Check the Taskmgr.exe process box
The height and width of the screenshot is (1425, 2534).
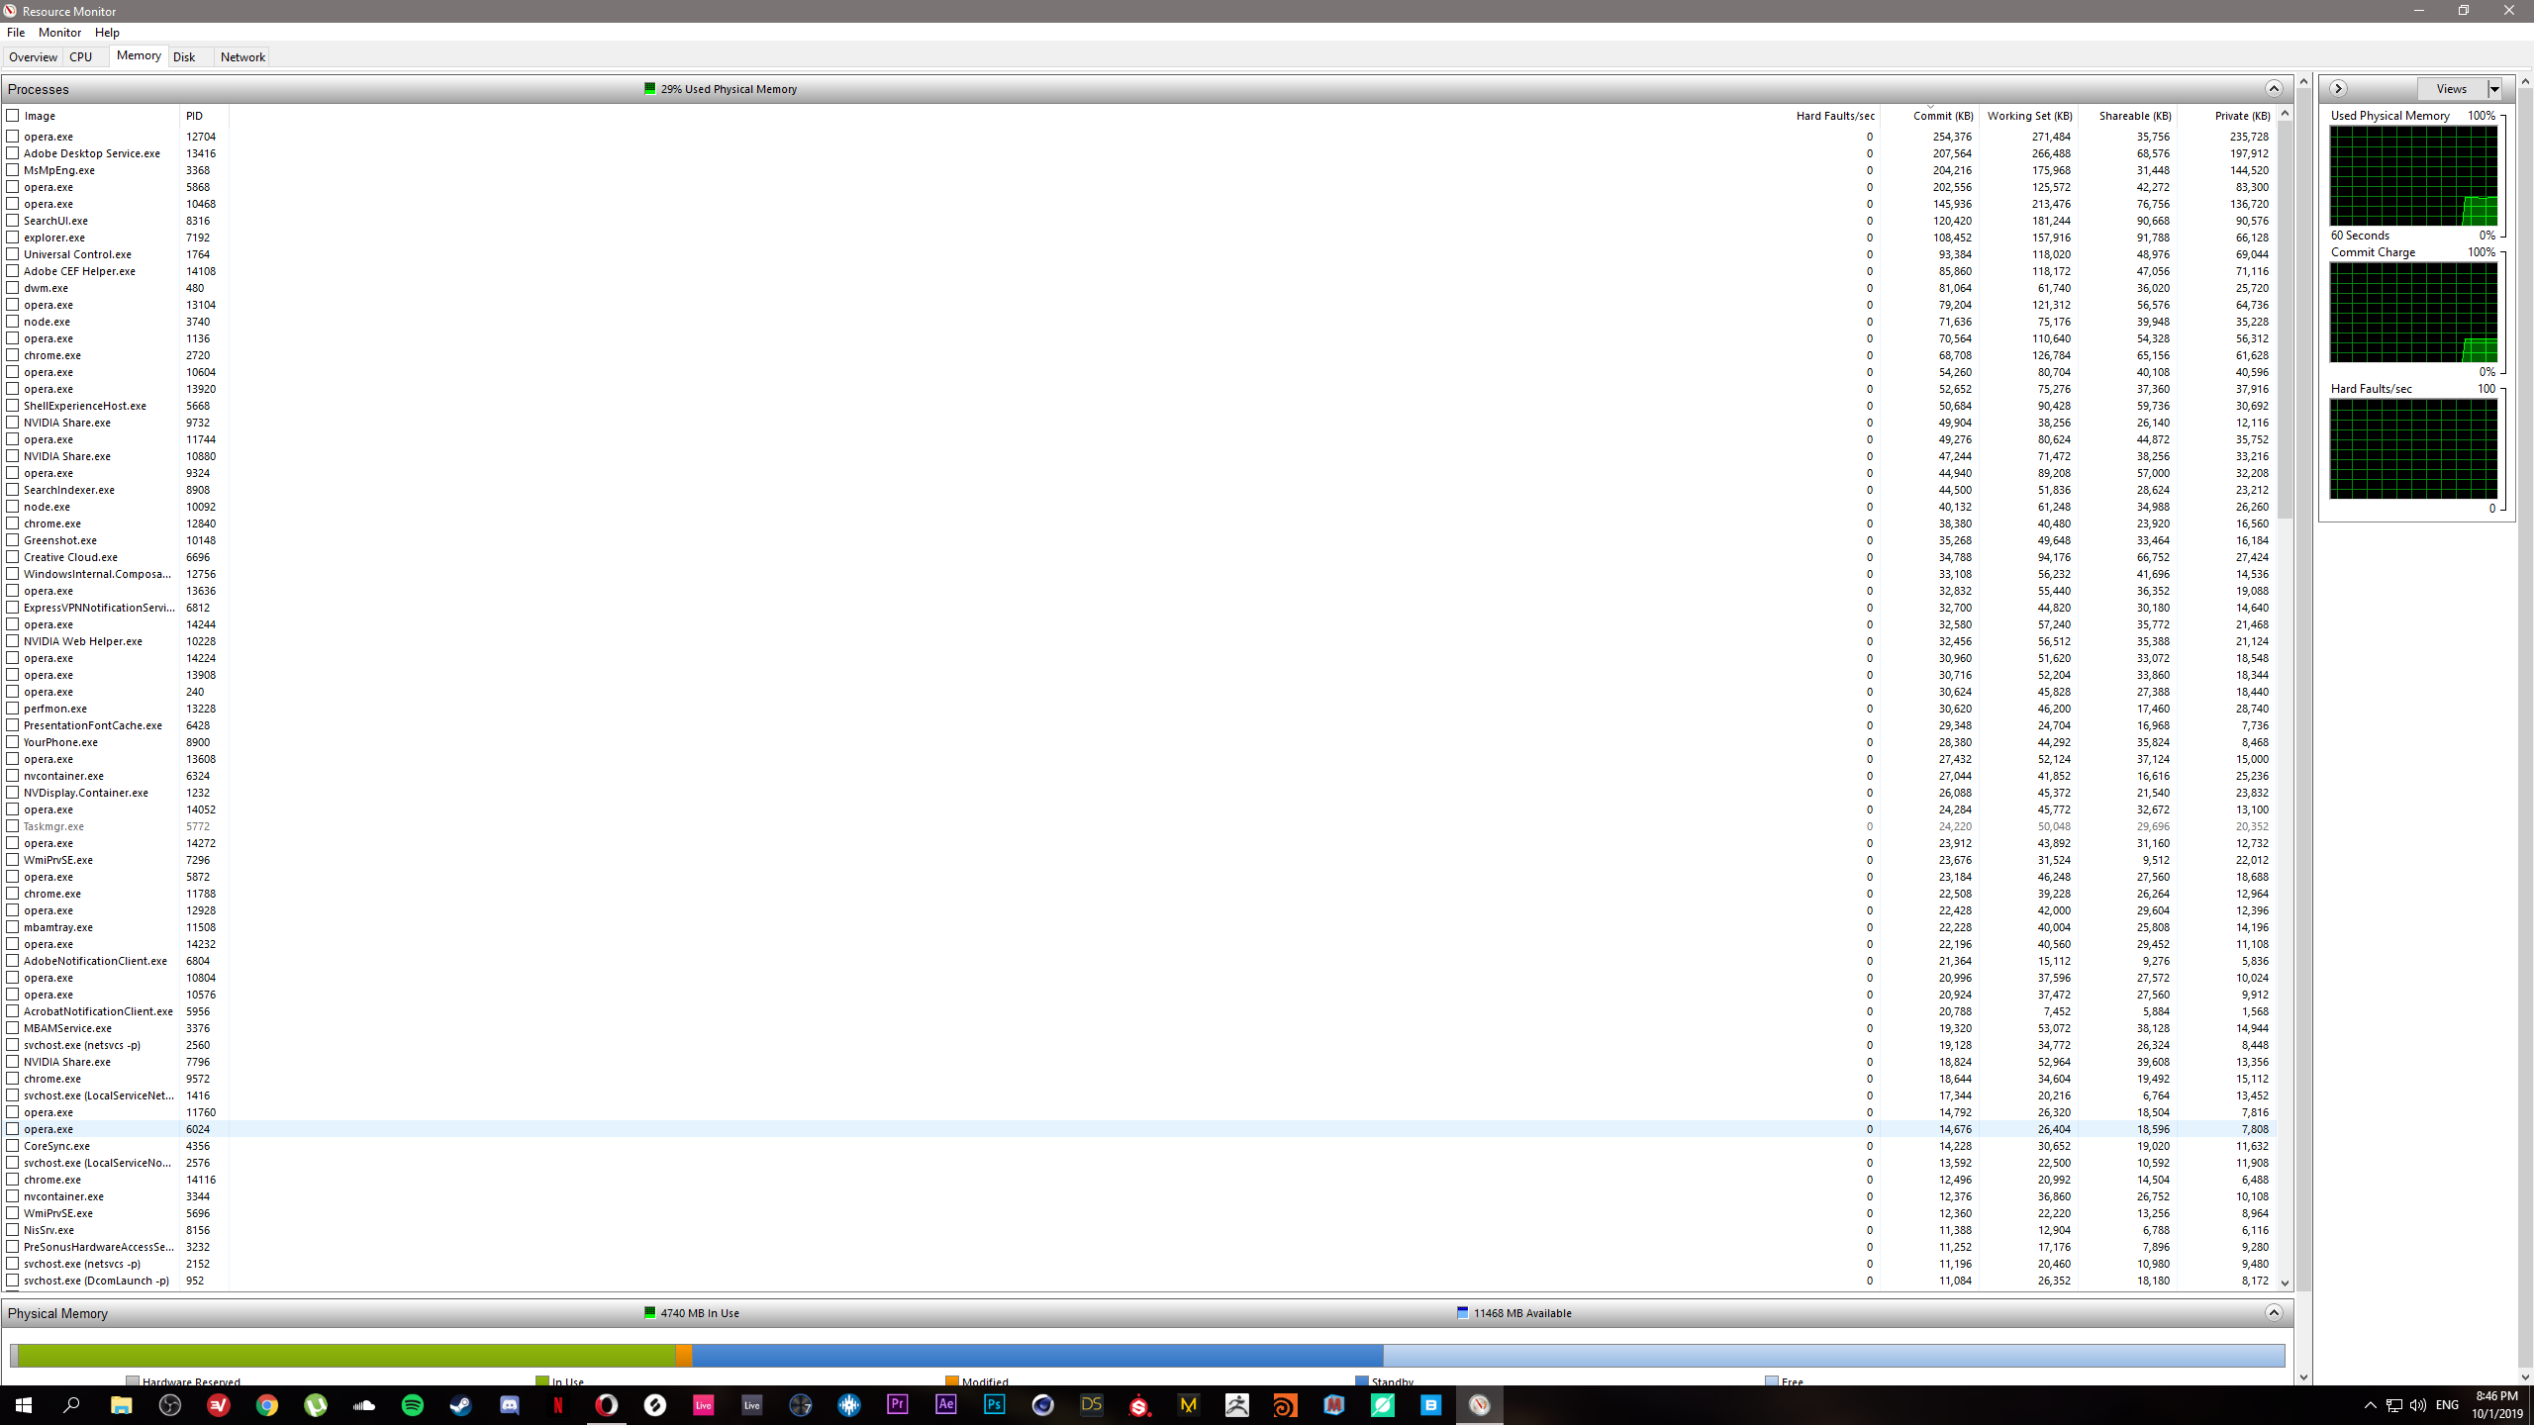13,825
